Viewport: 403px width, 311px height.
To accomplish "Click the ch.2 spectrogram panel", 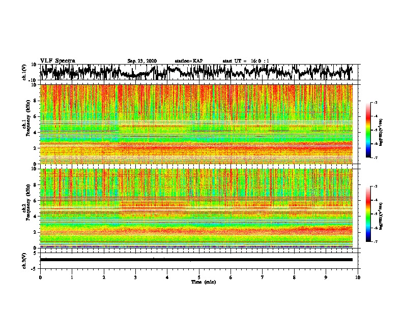I will click(x=196, y=208).
